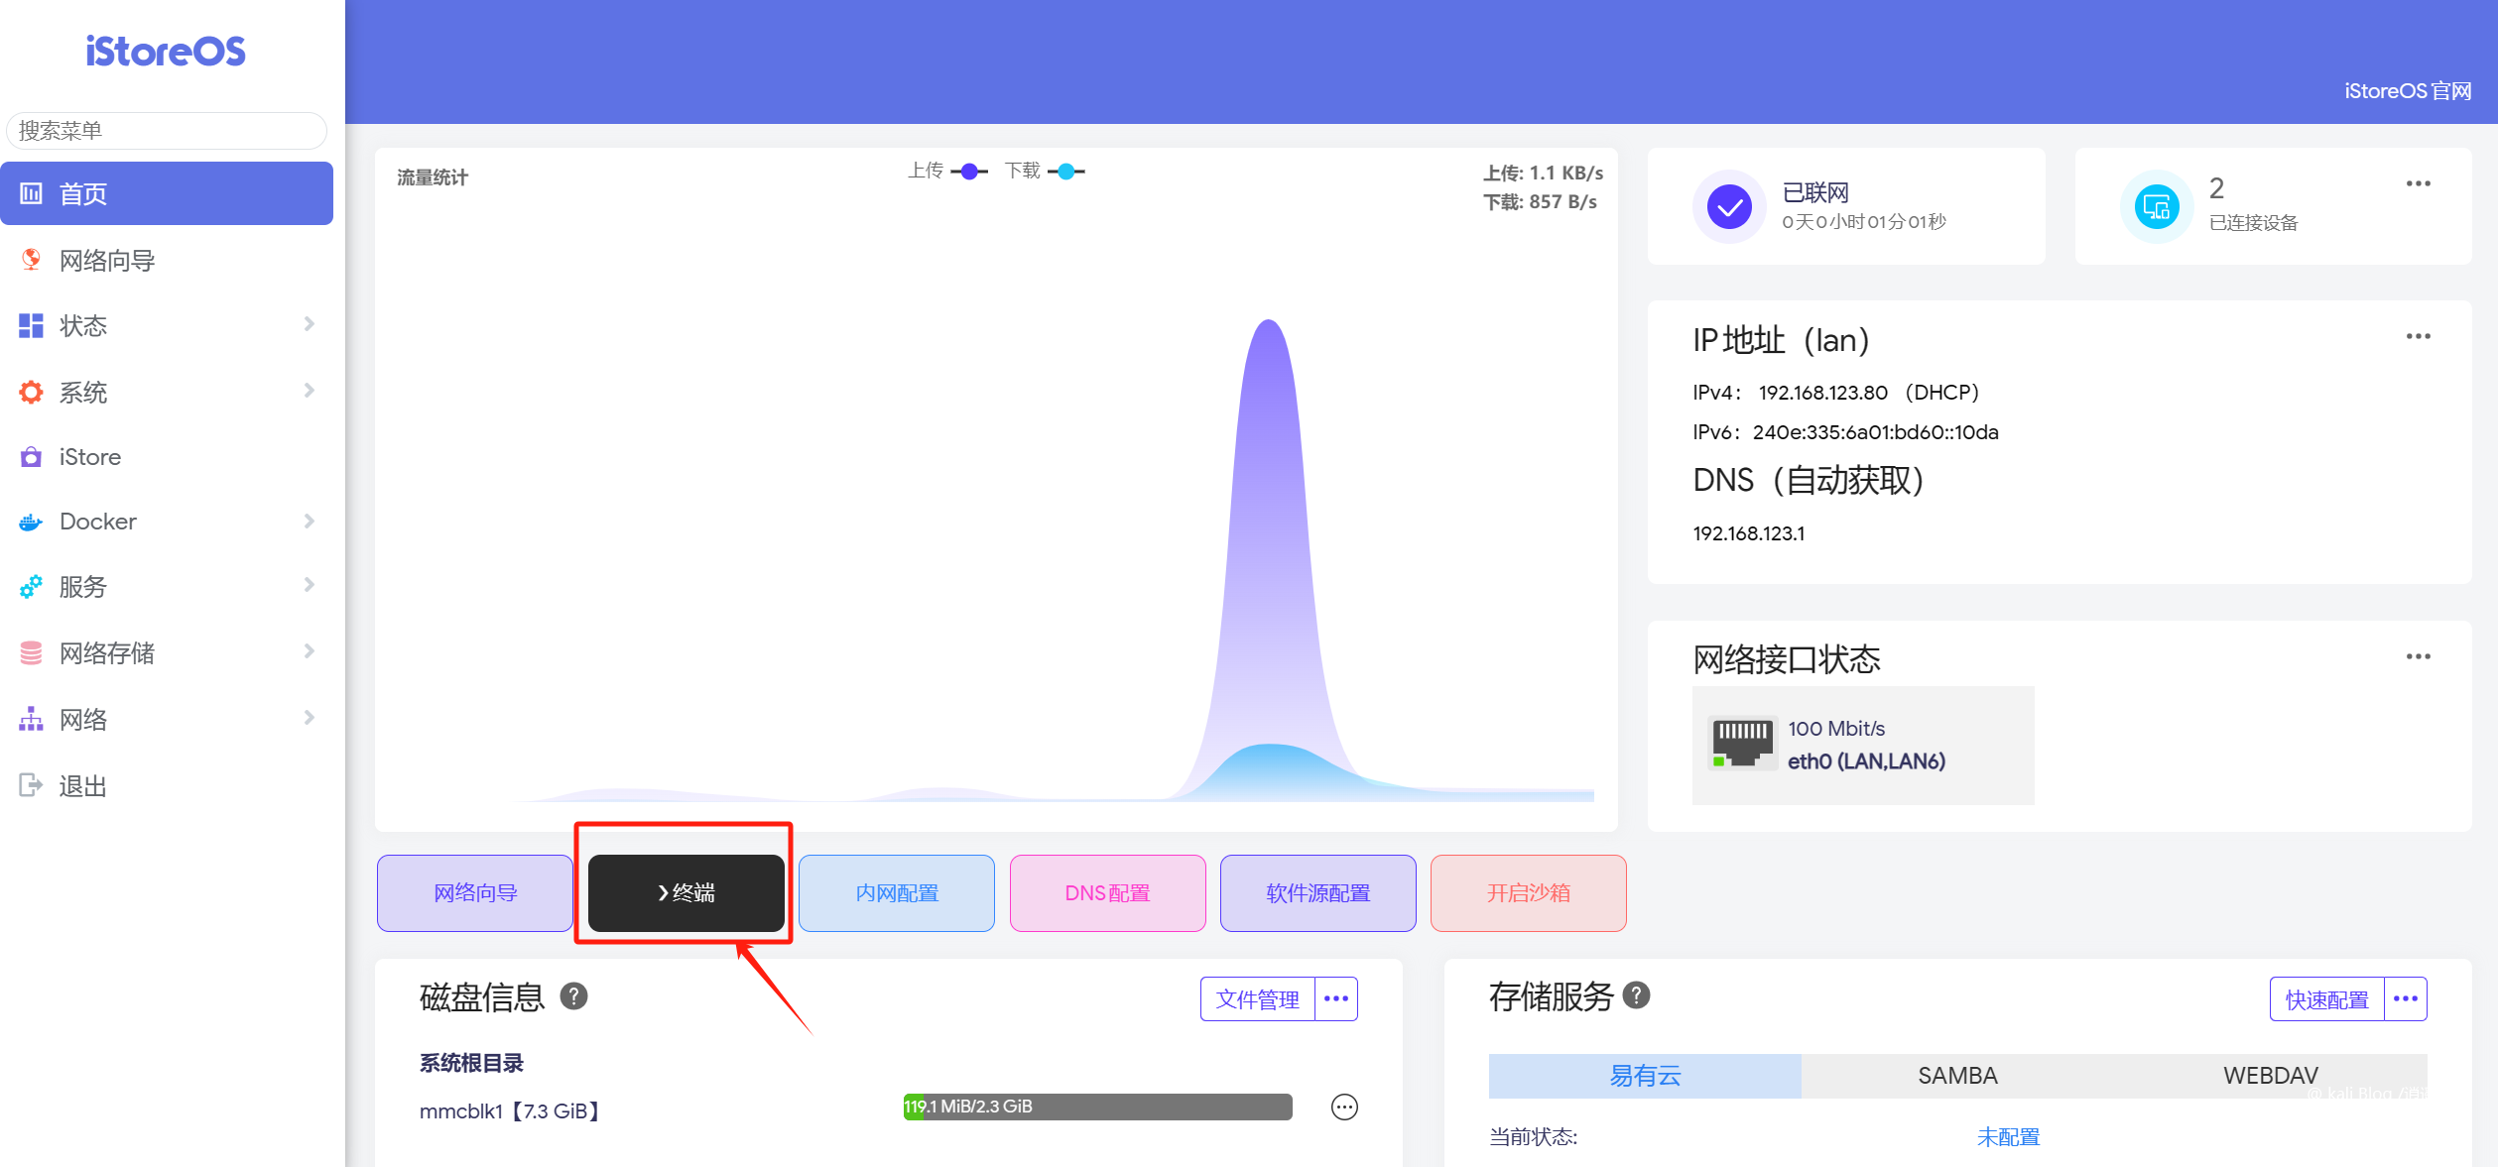
Task: Click the help icon beside 存储服务
Action: [x=1636, y=995]
